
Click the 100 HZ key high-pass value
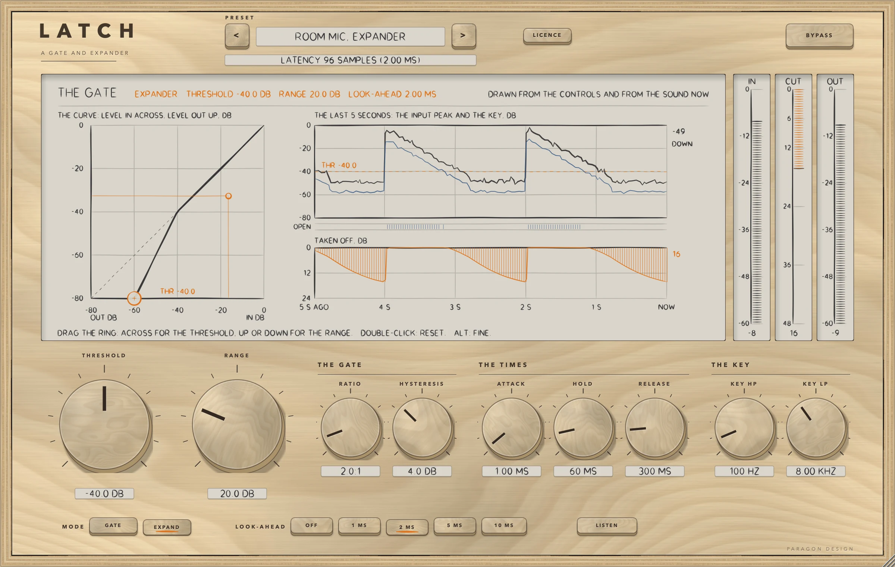pyautogui.click(x=744, y=471)
